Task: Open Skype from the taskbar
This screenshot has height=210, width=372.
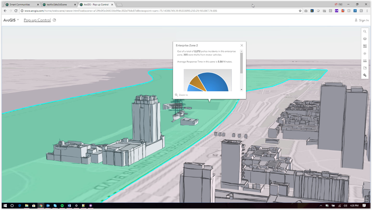Action: click(55, 206)
